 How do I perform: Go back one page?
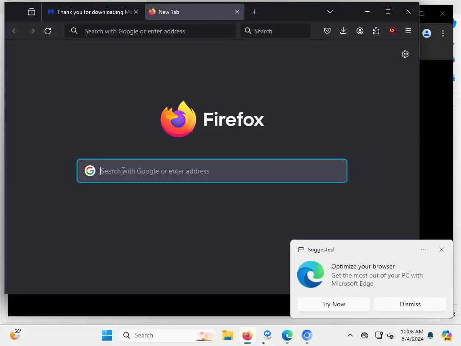click(15, 31)
